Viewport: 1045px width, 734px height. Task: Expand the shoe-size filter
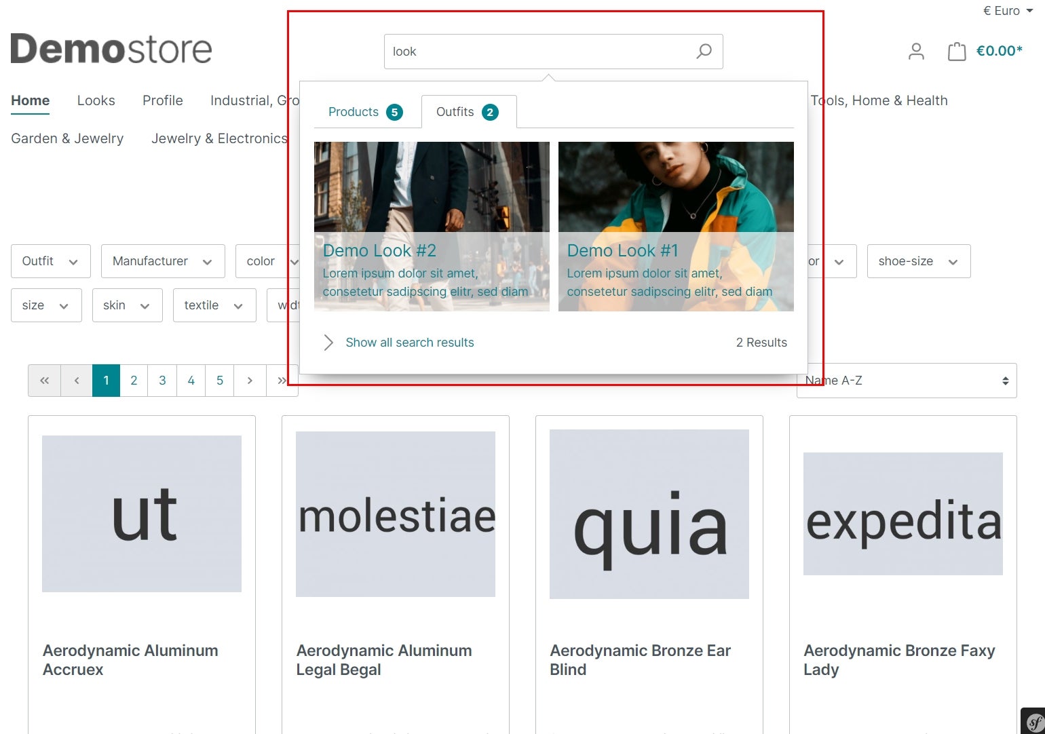(919, 261)
